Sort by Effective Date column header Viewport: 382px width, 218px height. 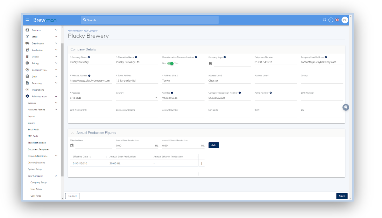click(82, 157)
